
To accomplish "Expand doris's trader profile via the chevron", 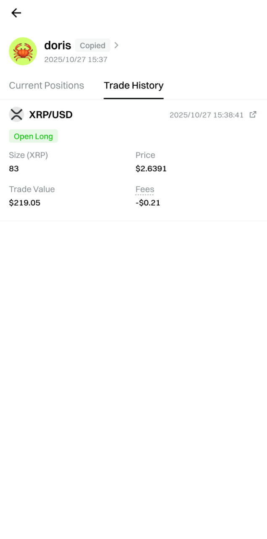I will (x=116, y=45).
